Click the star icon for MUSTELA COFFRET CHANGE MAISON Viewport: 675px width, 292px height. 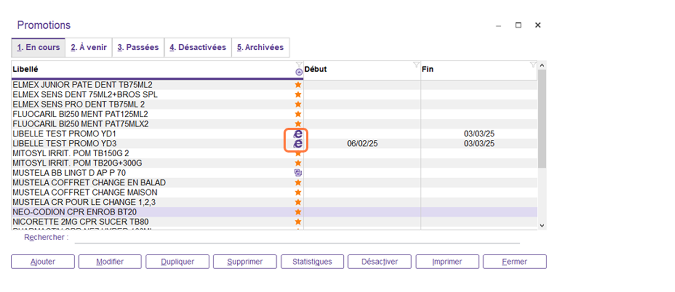(x=298, y=193)
